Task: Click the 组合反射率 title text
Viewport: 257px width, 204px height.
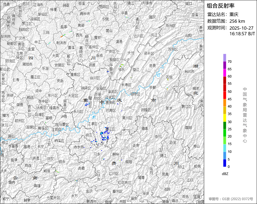Action: [221, 6]
